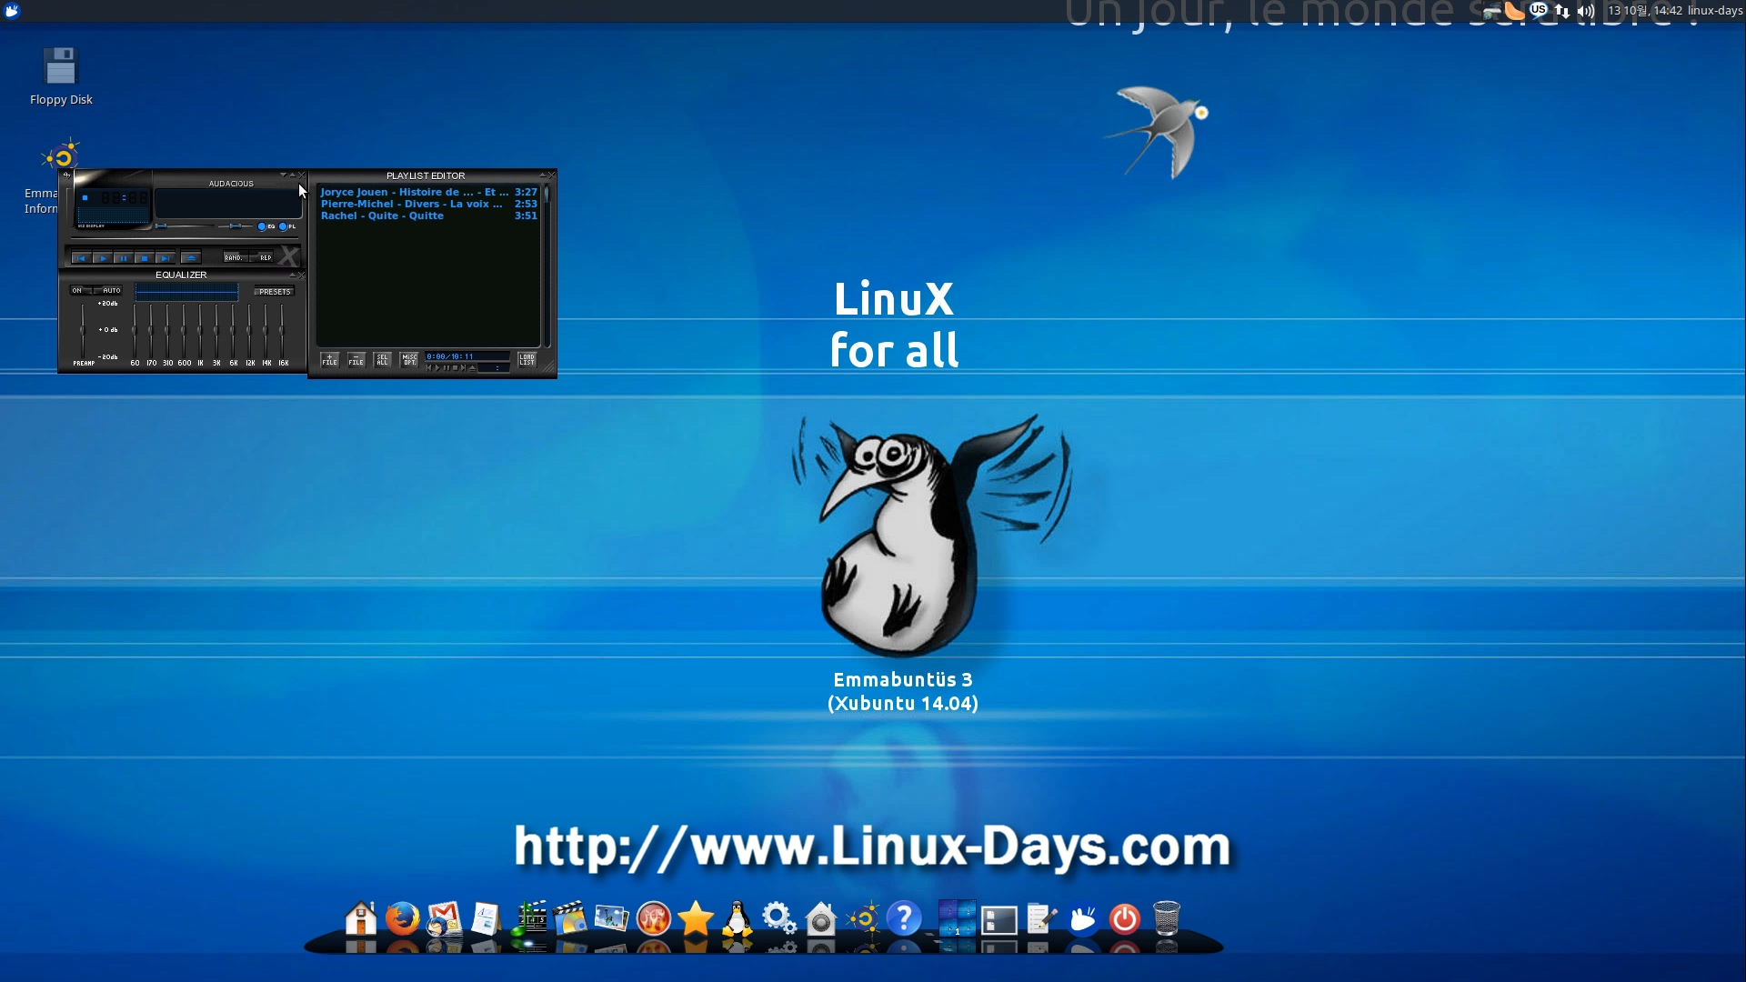Open the workspace switcher icon in dock

[x=957, y=918]
